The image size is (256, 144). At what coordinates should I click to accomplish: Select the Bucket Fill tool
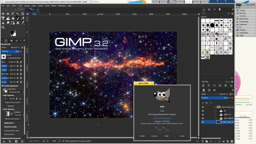[x=13, y=18]
